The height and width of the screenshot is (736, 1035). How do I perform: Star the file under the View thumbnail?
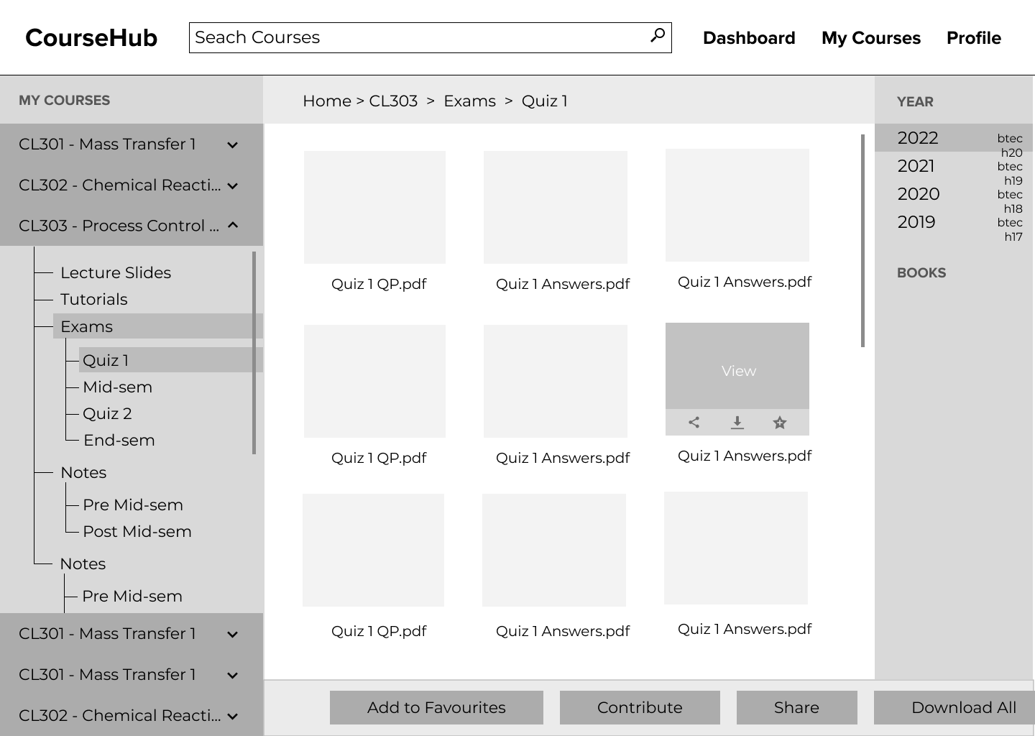coord(780,423)
